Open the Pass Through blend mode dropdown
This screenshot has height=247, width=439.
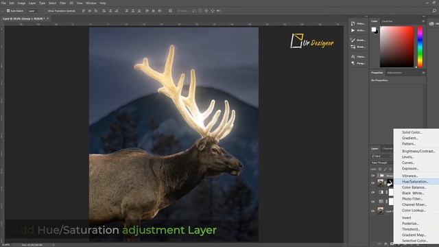(381, 163)
